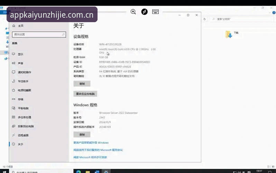Select 多任务处理 multitasking page
This screenshot has height=173, width=276.
(x=21, y=117)
